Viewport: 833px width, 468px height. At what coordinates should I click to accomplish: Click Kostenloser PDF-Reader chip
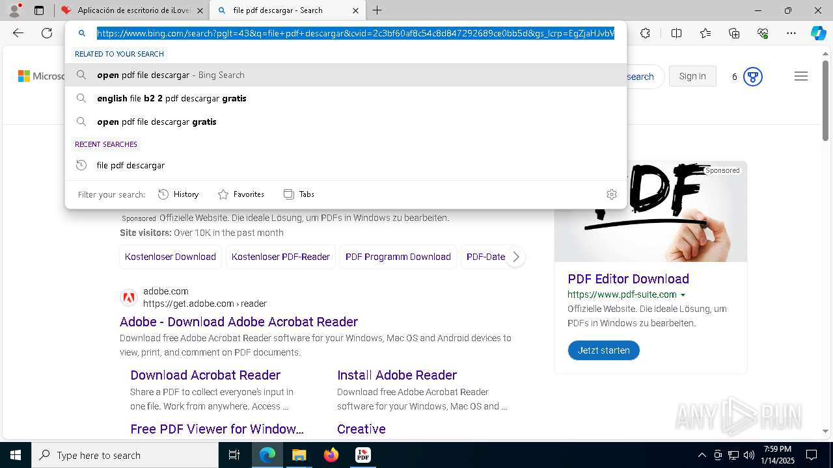click(x=280, y=257)
